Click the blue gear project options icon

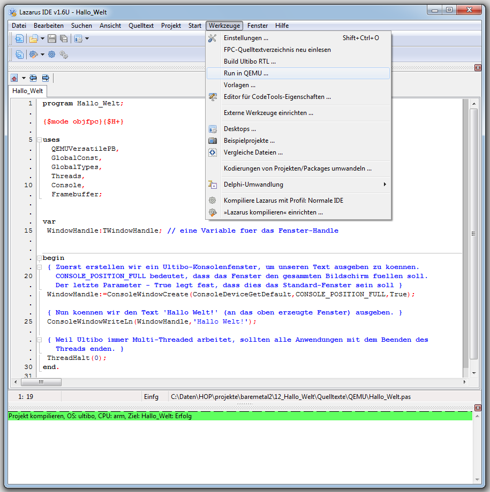(52, 55)
